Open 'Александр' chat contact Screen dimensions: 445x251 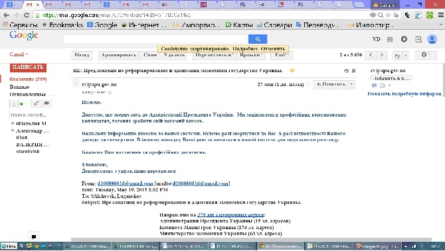(x=32, y=130)
